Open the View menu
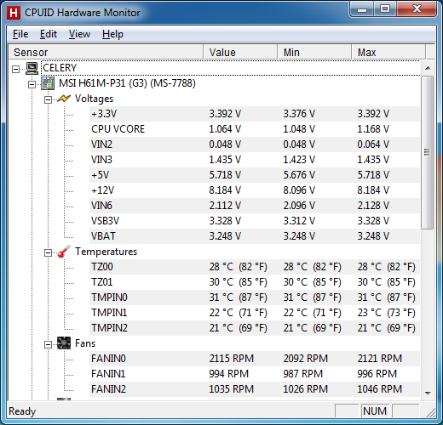 (79, 34)
